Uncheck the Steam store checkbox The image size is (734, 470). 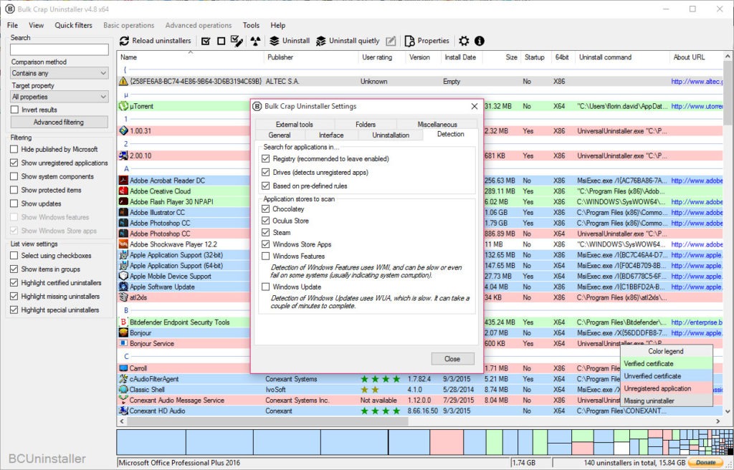pos(266,233)
